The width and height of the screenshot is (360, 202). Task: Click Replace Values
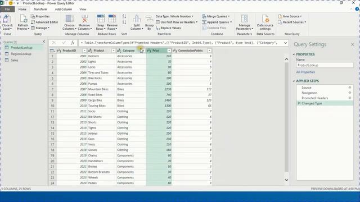168,28
